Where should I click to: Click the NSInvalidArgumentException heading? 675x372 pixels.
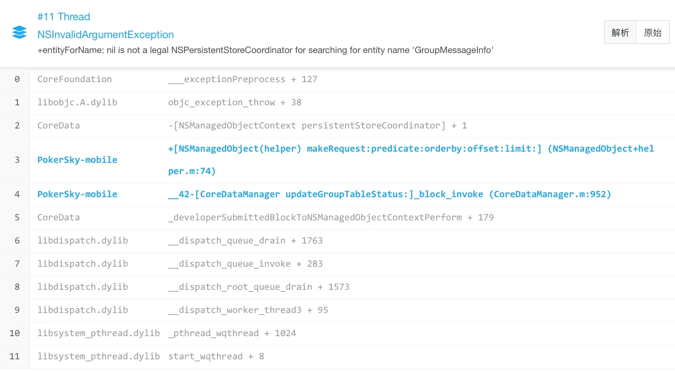(105, 35)
